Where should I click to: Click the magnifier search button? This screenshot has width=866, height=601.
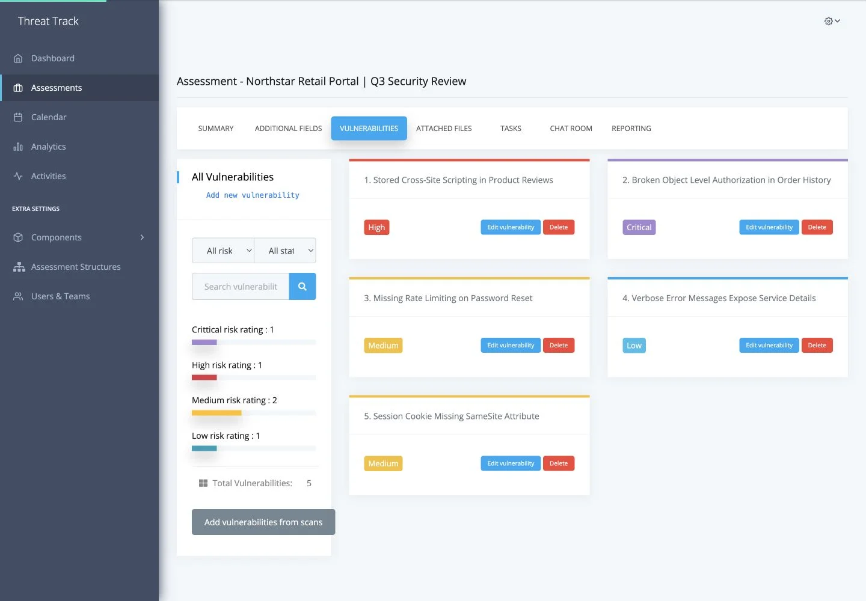tap(302, 287)
